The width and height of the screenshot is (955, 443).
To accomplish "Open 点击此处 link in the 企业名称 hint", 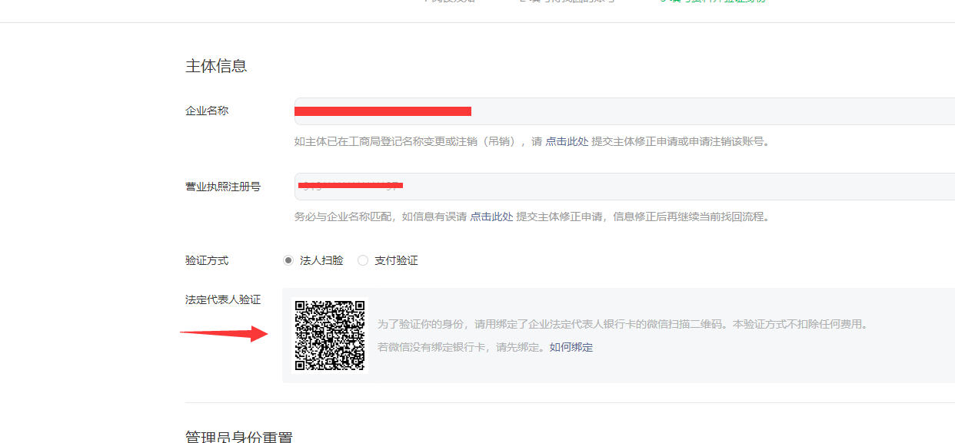I will tap(567, 141).
